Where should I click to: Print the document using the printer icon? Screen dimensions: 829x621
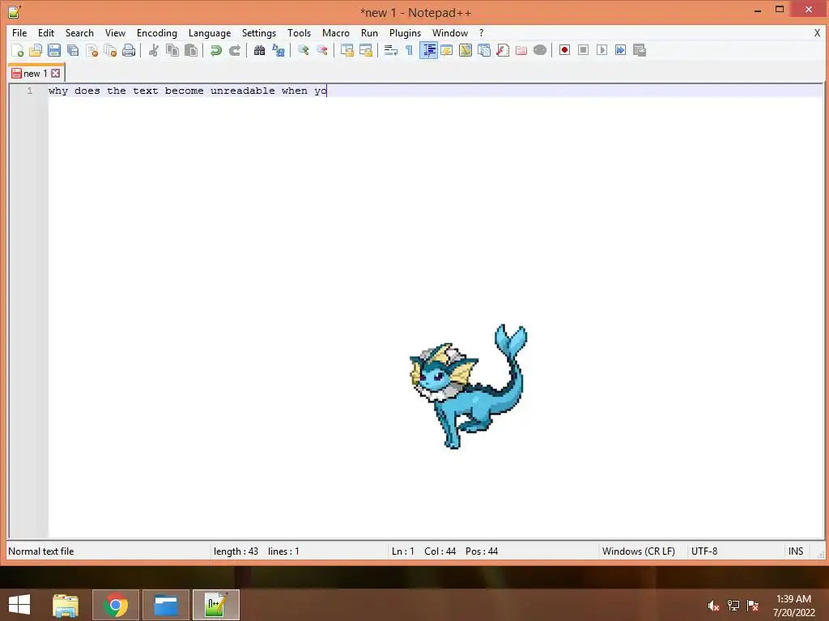click(129, 50)
